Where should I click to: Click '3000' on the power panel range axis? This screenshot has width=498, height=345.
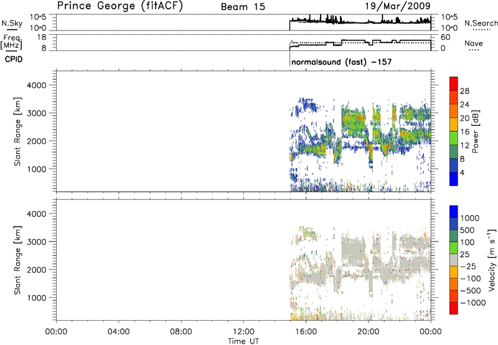click(x=37, y=113)
